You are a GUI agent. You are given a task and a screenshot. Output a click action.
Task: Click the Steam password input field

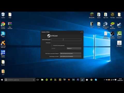[66, 43]
